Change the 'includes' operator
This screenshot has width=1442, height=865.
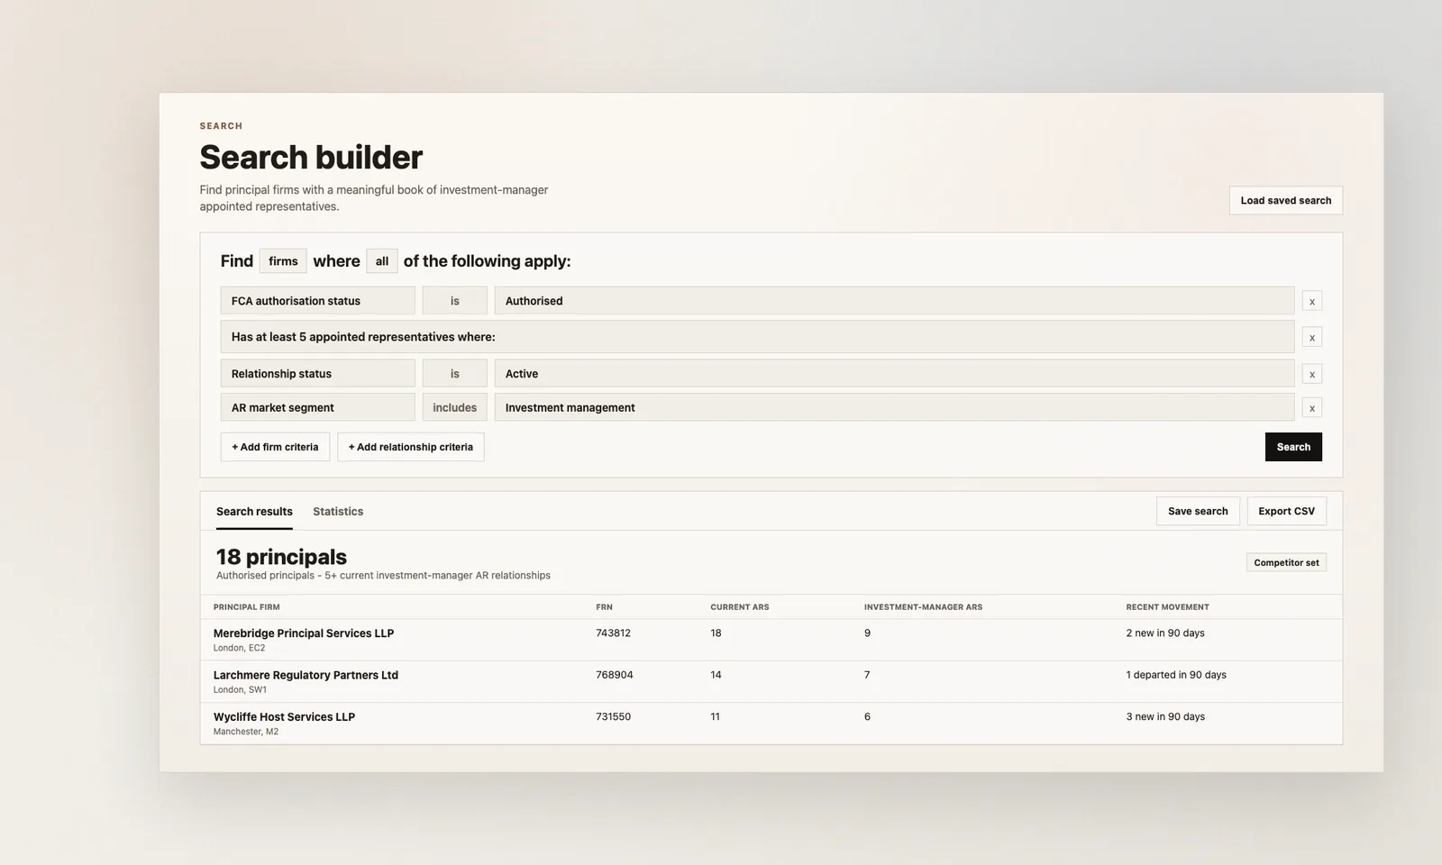coord(454,407)
